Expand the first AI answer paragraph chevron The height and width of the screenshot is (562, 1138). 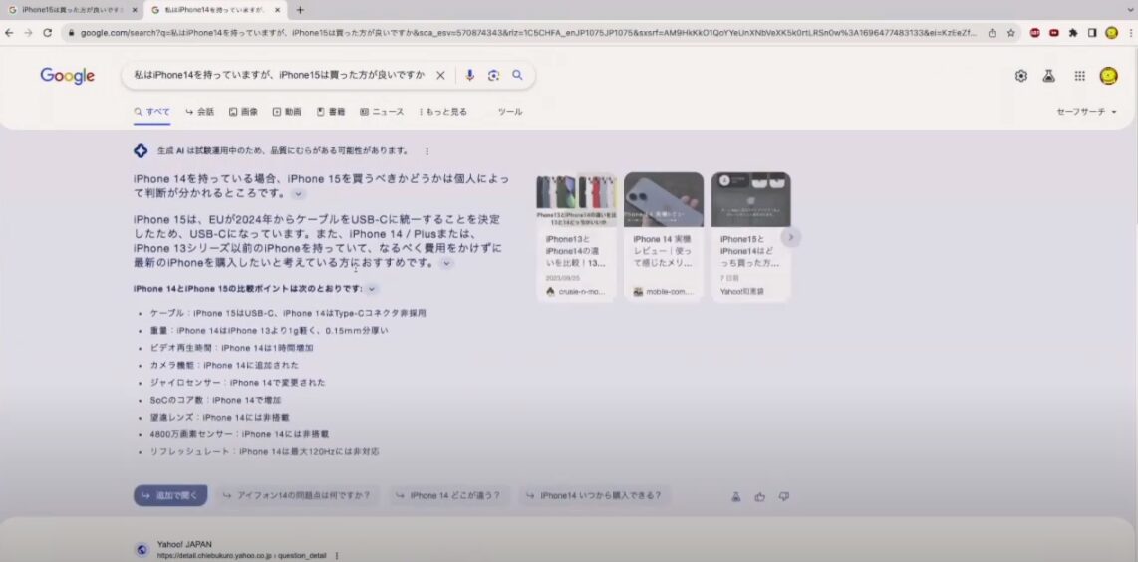299,194
